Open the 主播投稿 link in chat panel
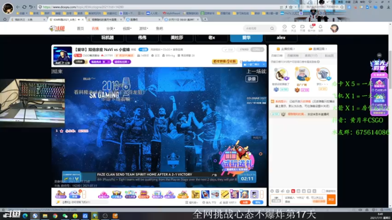Viewport: 392px width, 220px height. click(286, 49)
